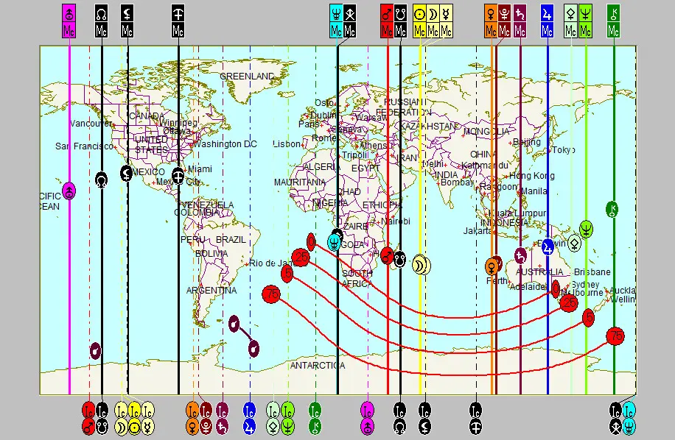The height and width of the screenshot is (440, 675).
Task: Click the Tokyo city label
Action: 563,150
